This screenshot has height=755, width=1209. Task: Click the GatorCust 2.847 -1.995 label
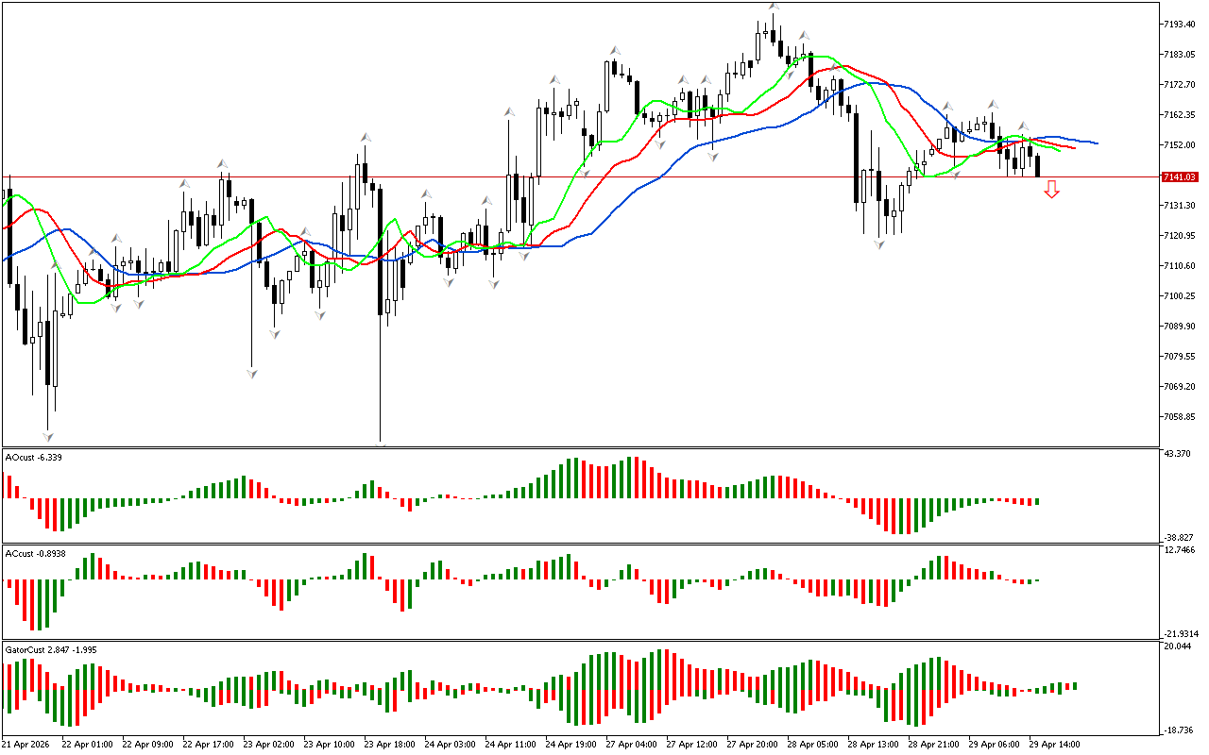click(51, 650)
